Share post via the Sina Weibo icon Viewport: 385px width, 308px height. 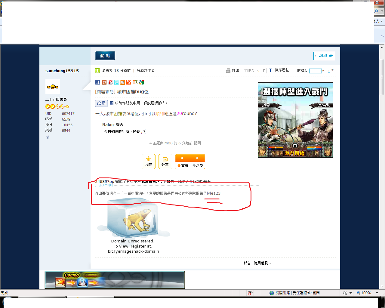(129, 82)
